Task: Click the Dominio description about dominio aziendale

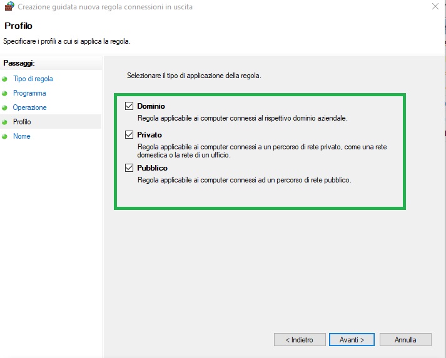Action: pyautogui.click(x=242, y=118)
